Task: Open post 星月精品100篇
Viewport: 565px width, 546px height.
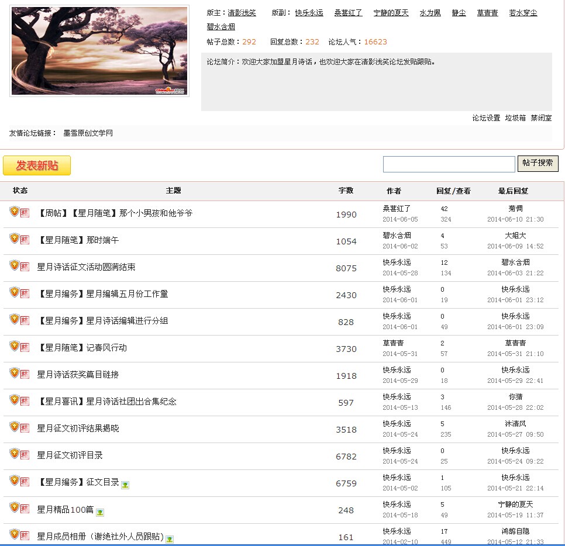Action: (66, 509)
